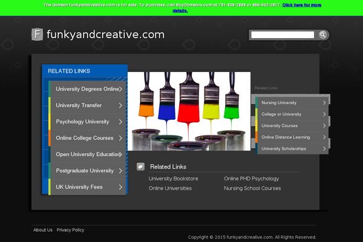Screen dimensions: 363x242
Task: Open Online College Courses link
Action: (85, 138)
